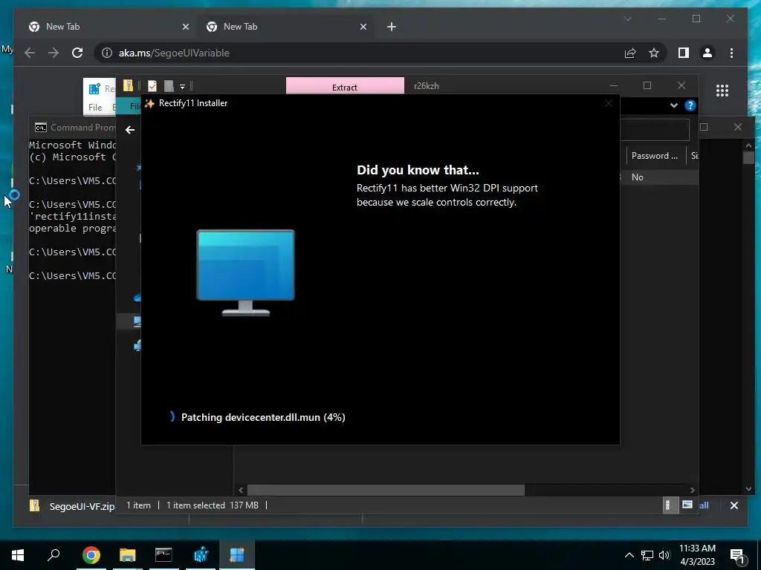Open the Windows Start menu

tap(18, 554)
